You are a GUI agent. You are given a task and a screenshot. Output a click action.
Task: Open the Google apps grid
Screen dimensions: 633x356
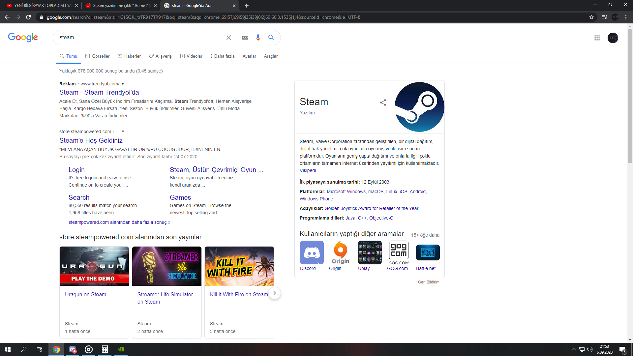click(x=597, y=38)
